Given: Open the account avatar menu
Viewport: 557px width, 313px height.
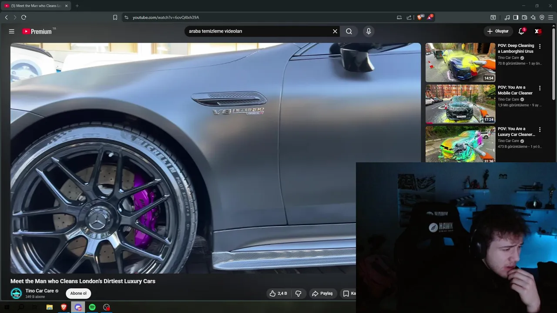Looking at the screenshot, I should coord(538,31).
